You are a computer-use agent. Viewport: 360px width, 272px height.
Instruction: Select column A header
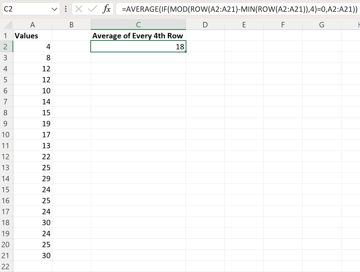click(32, 24)
